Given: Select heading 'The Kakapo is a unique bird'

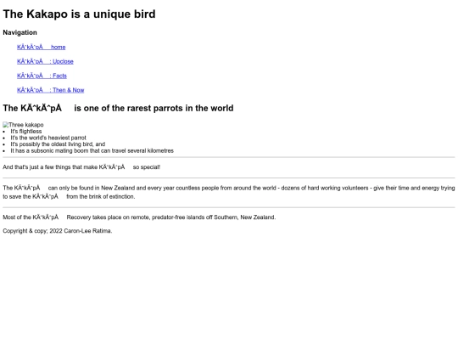Looking at the screenshot, I should click(79, 14).
